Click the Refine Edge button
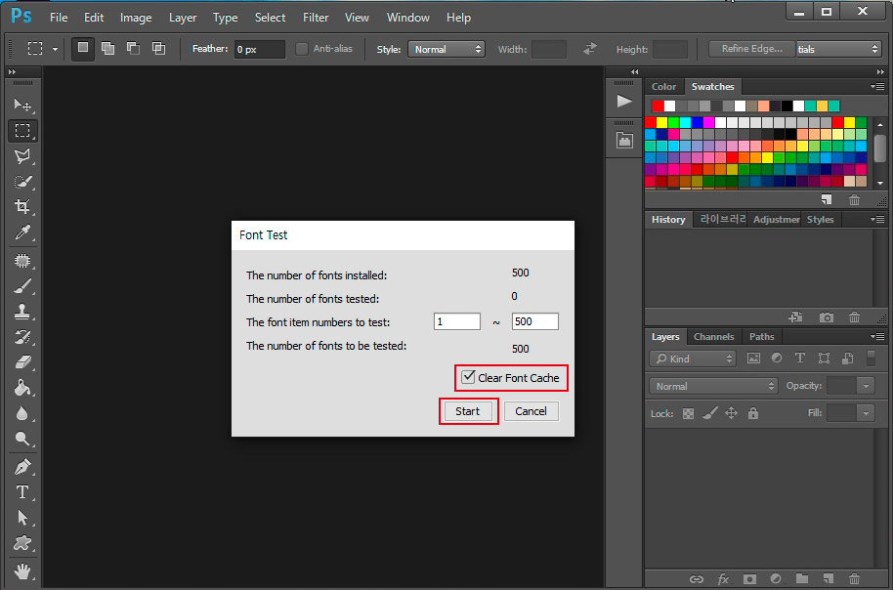The image size is (893, 590). [x=751, y=49]
